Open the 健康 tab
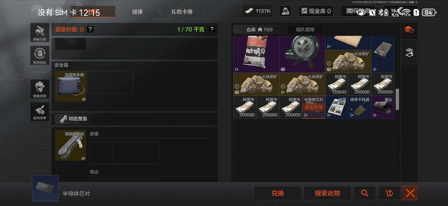This screenshot has width=448, height=206. (137, 12)
